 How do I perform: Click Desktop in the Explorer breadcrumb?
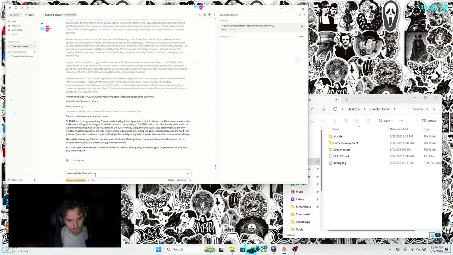(x=353, y=109)
